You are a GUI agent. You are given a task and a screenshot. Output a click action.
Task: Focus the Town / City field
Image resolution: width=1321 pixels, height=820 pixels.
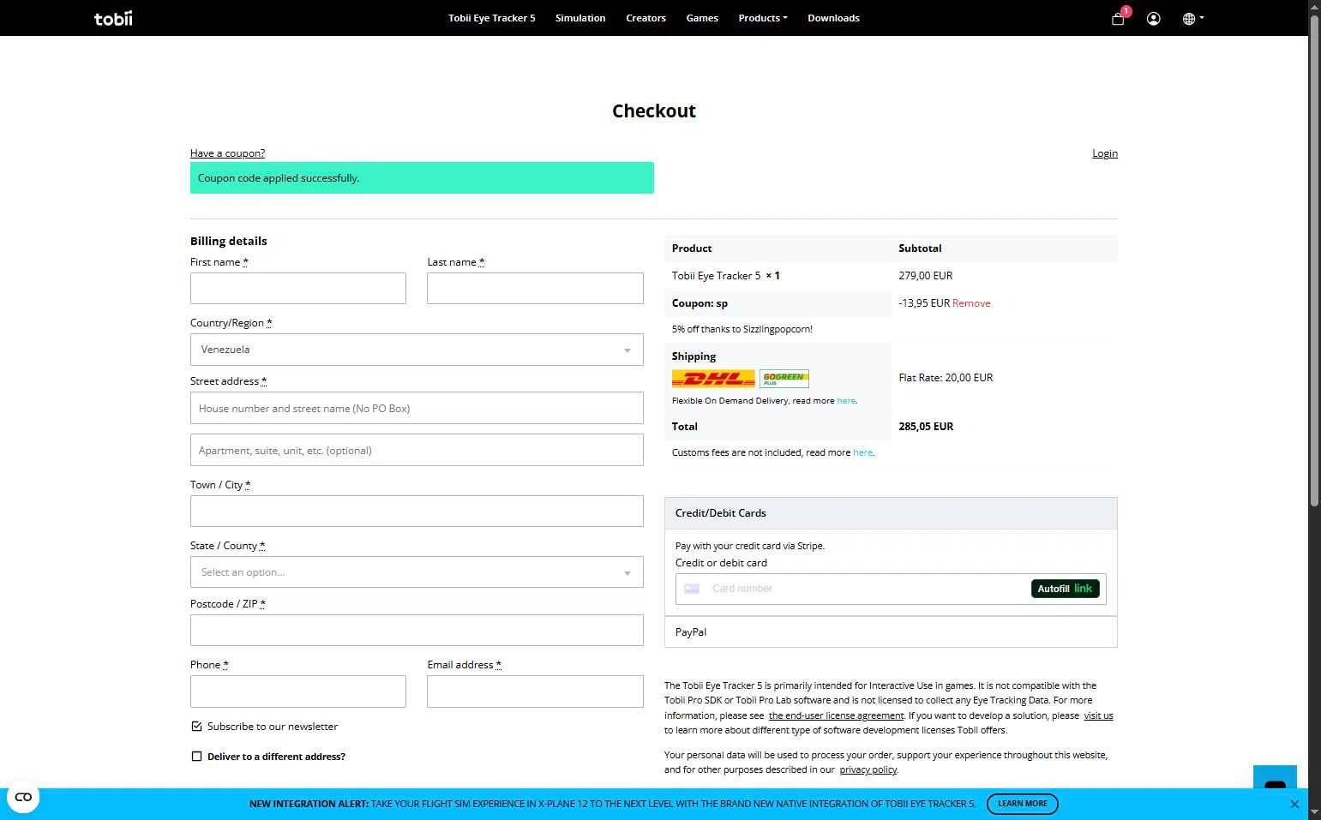(x=417, y=512)
